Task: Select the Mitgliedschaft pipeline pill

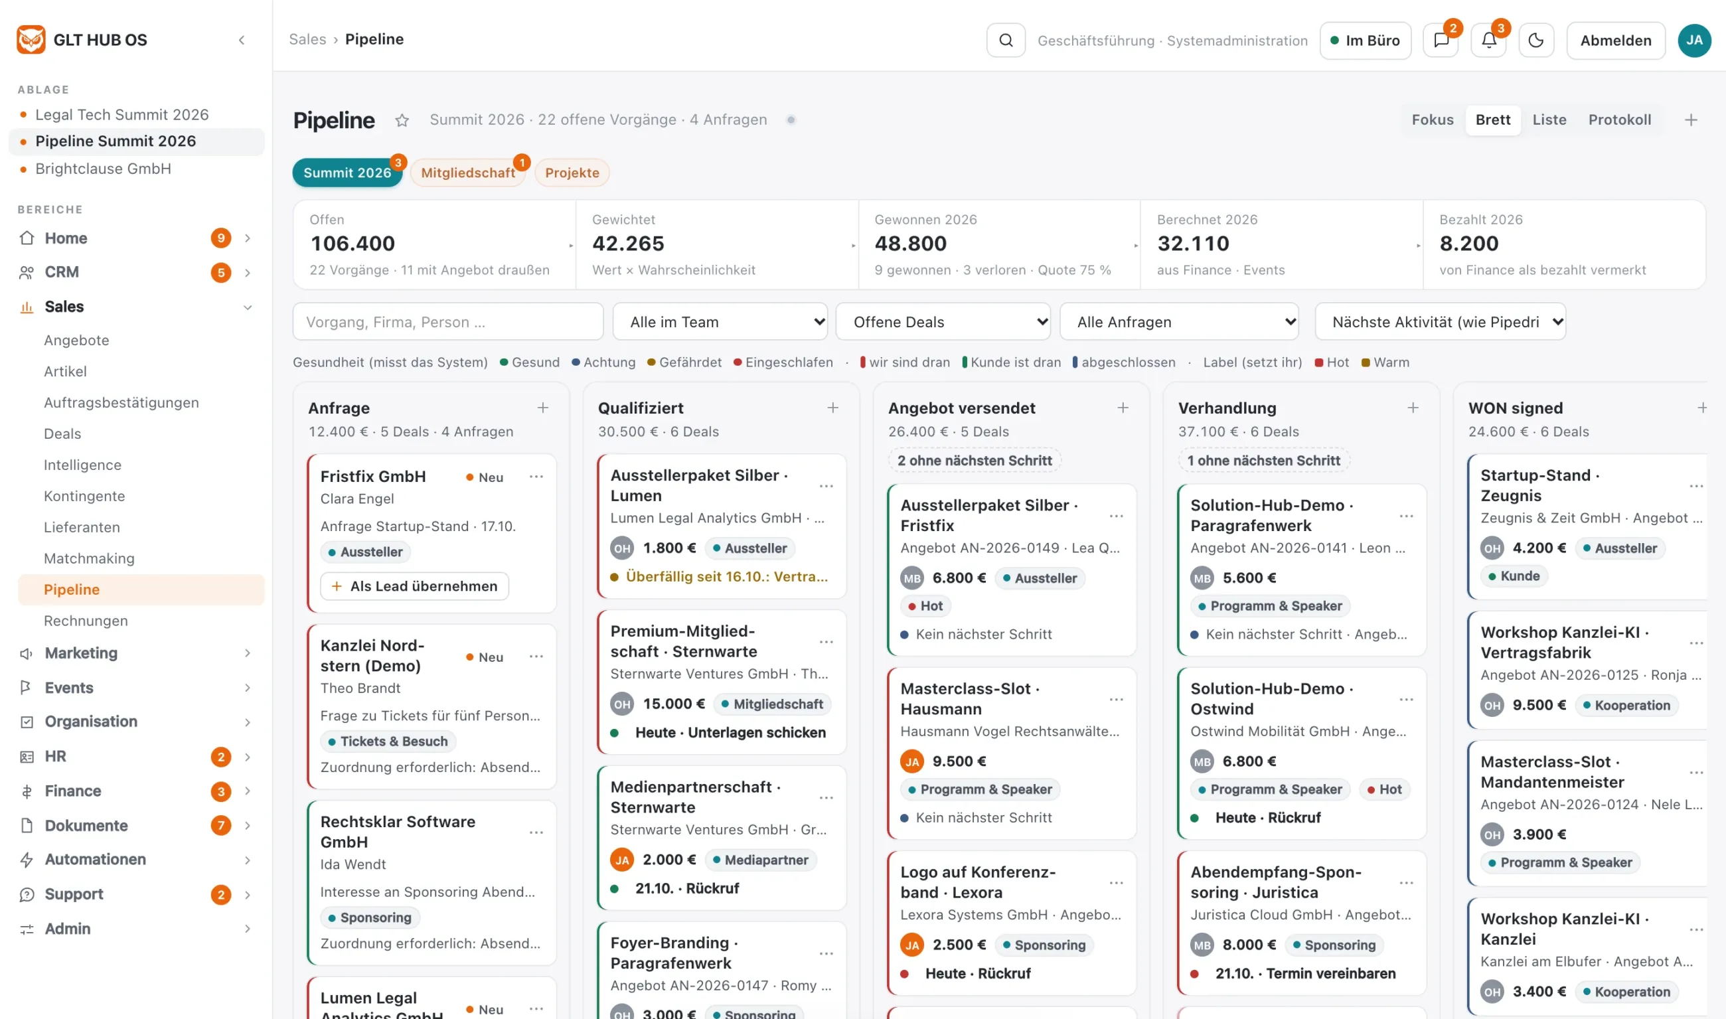Action: 467,173
